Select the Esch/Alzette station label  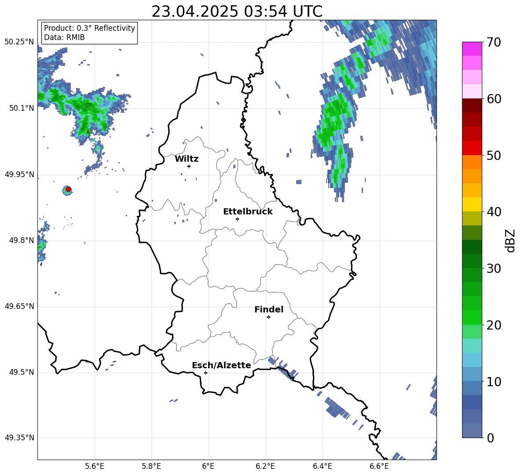coord(221,365)
